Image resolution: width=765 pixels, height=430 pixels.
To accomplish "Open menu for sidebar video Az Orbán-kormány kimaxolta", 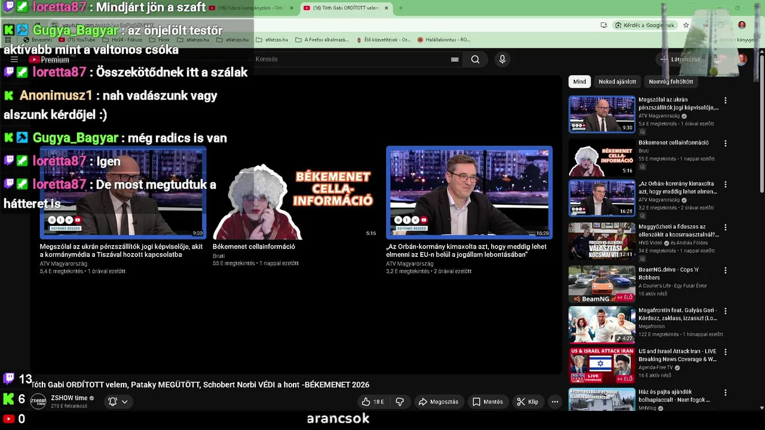I will pos(726,185).
